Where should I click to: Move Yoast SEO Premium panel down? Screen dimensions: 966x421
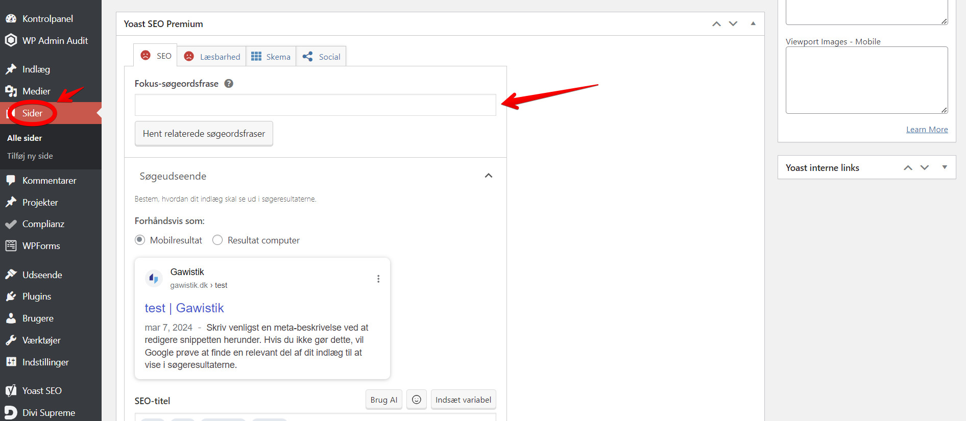(x=733, y=23)
